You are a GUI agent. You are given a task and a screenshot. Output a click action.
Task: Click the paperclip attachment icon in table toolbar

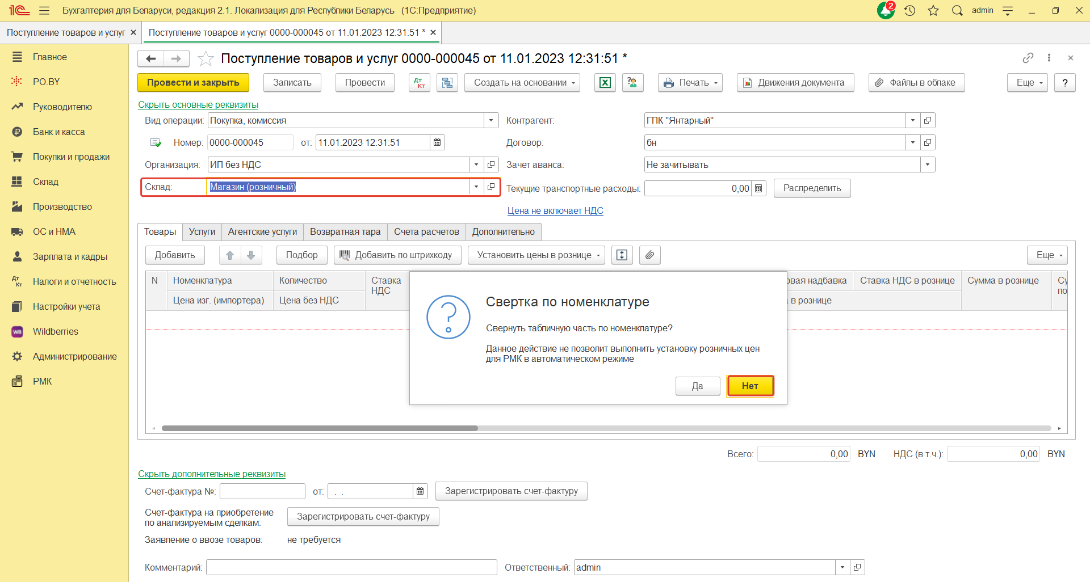pyautogui.click(x=649, y=255)
